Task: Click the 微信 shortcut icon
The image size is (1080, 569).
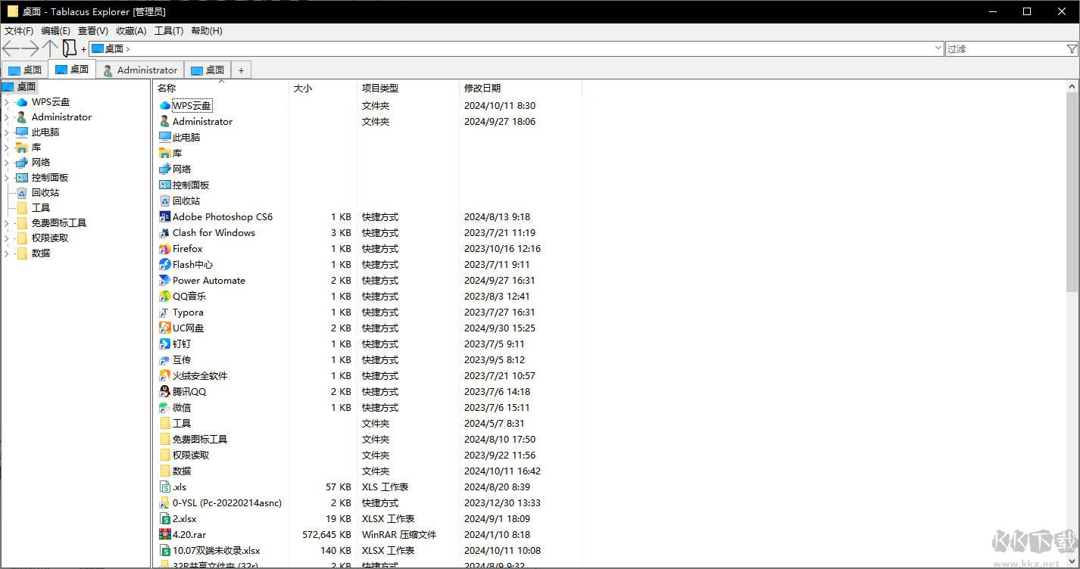Action: point(165,408)
